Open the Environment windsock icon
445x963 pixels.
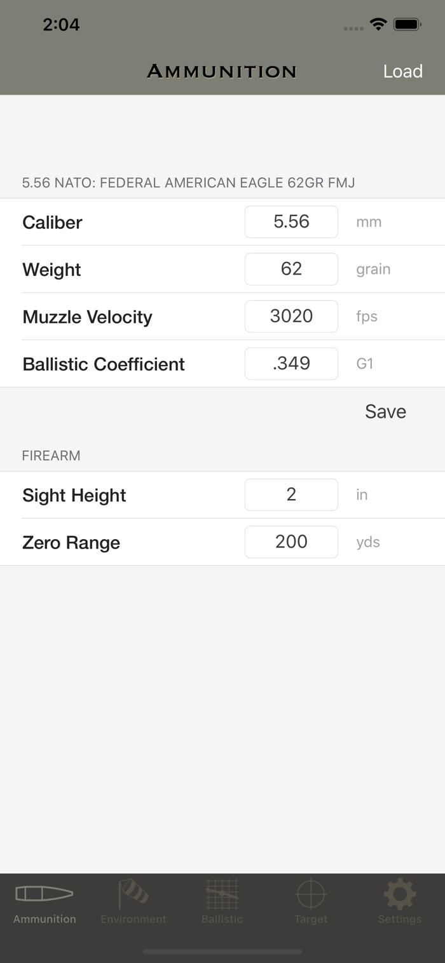click(133, 894)
